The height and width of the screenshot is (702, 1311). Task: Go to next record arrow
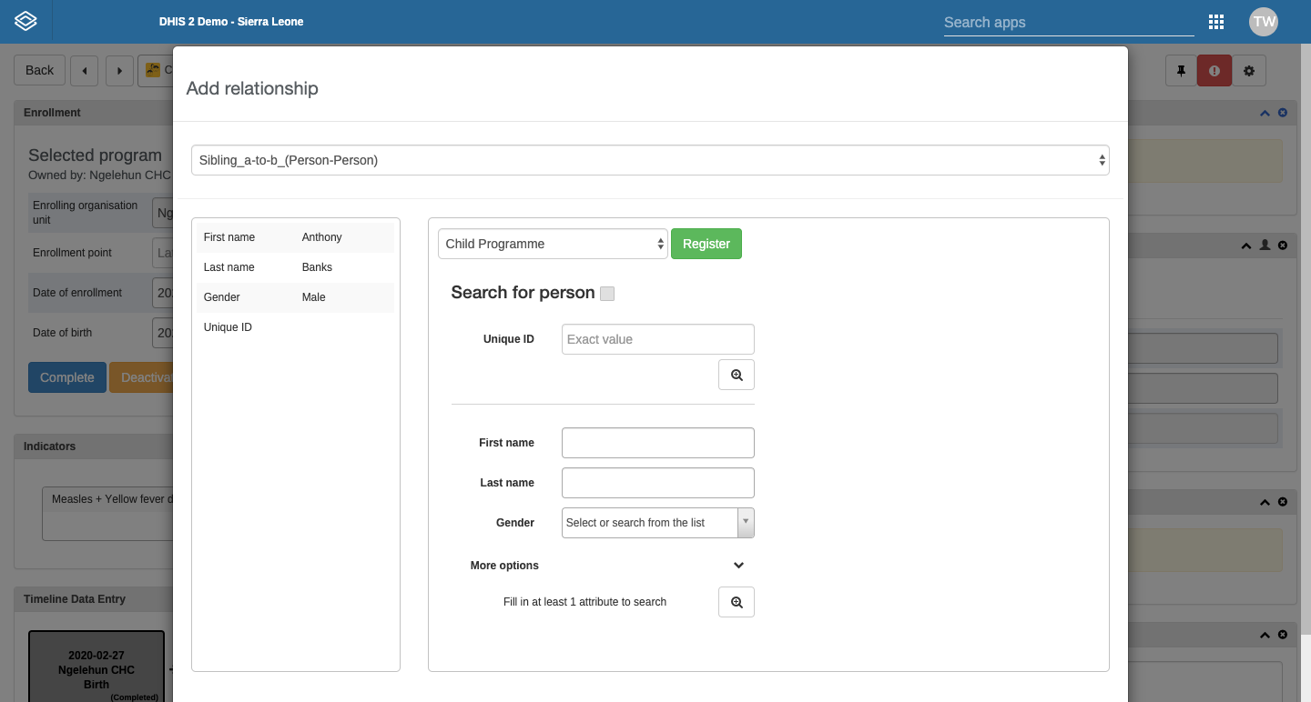(x=119, y=70)
